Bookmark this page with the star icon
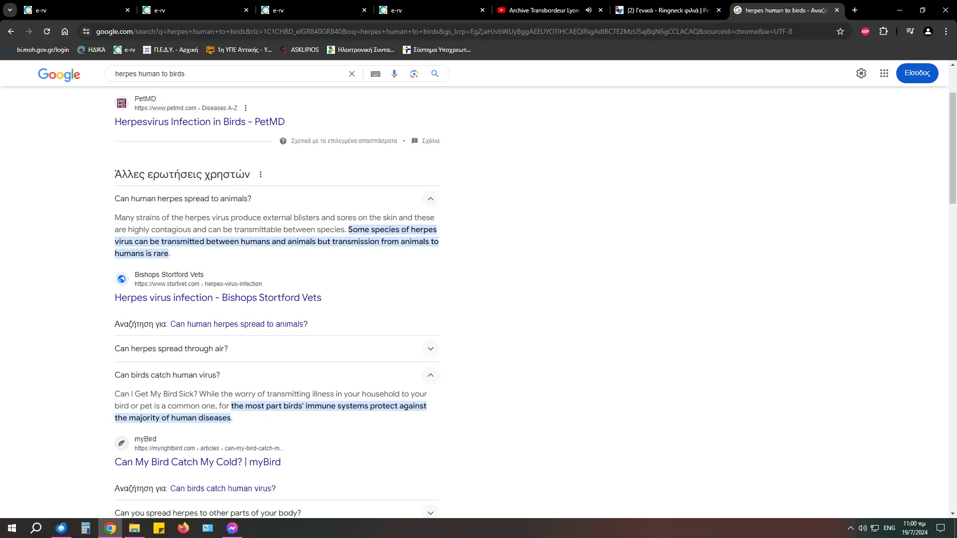 coord(840,31)
